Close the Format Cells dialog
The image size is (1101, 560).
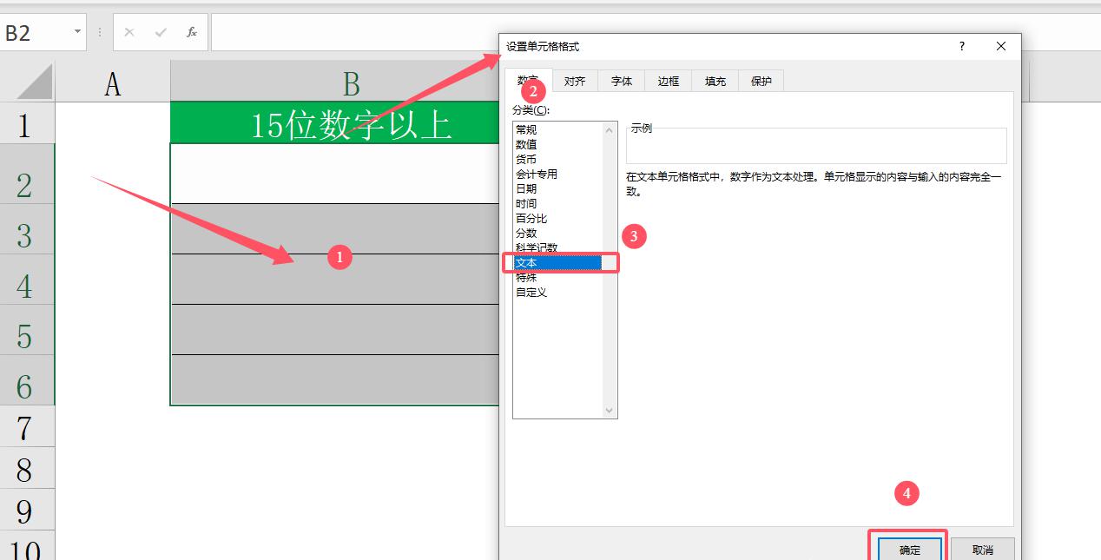1001,47
